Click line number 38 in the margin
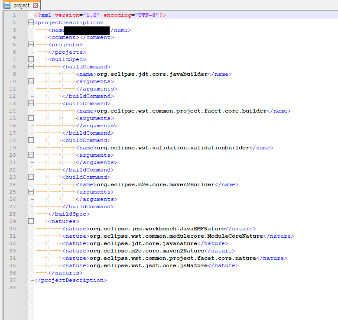Screen dimensions: 338x320 point(13,288)
